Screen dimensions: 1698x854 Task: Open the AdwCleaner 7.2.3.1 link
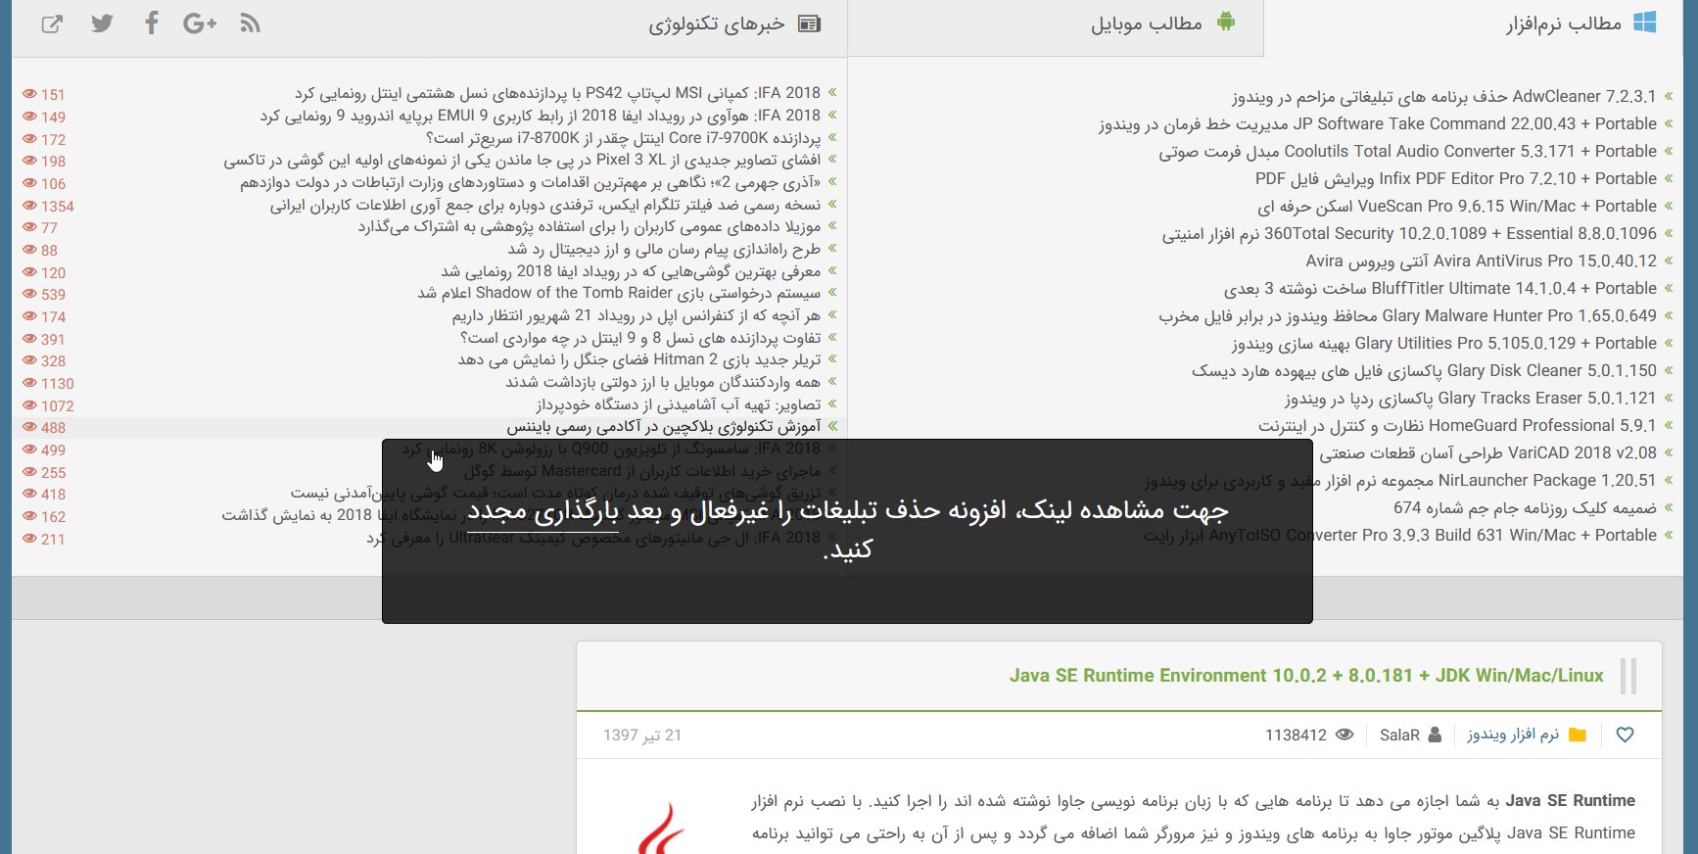click(1443, 97)
